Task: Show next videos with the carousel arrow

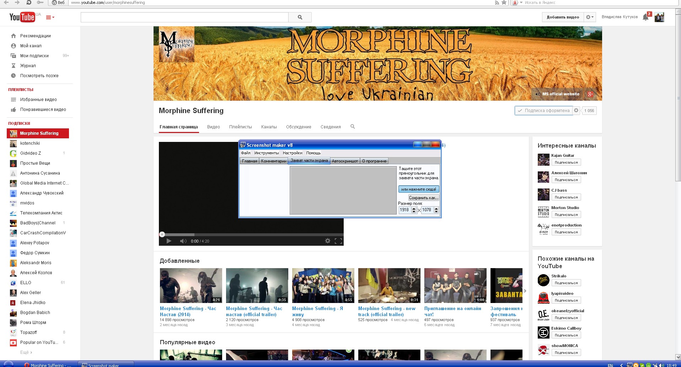Action: [x=525, y=291]
